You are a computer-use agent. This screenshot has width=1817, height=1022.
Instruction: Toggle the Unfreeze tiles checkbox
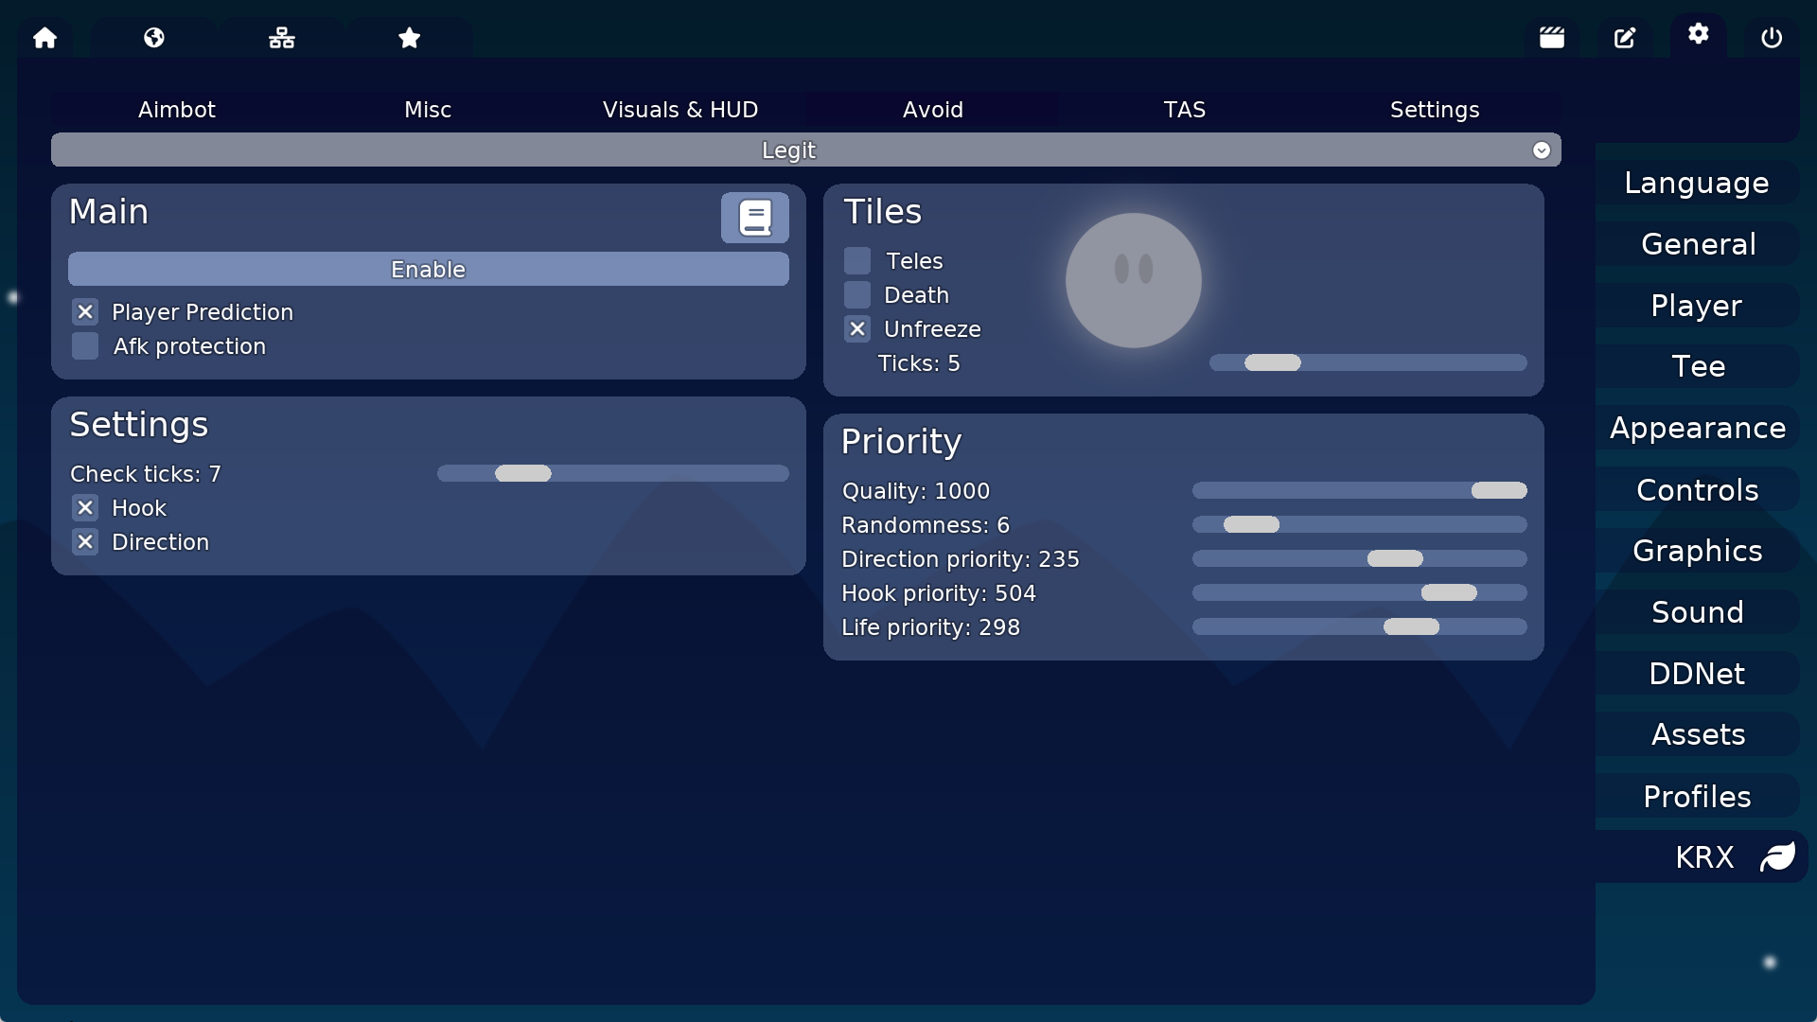pyautogui.click(x=857, y=329)
